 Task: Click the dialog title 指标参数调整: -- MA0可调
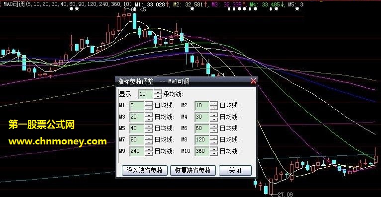point(154,81)
